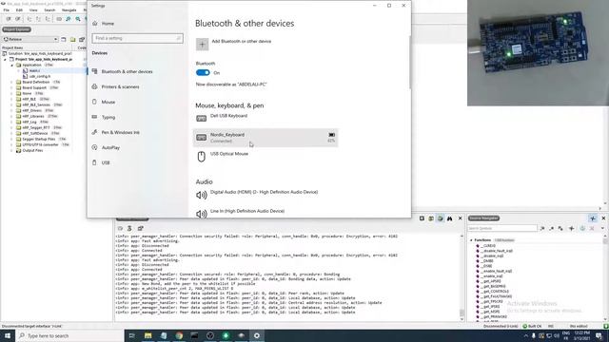The image size is (609, 342).
Task: Click the binoculars icon in output panel header
Action: pos(449,218)
